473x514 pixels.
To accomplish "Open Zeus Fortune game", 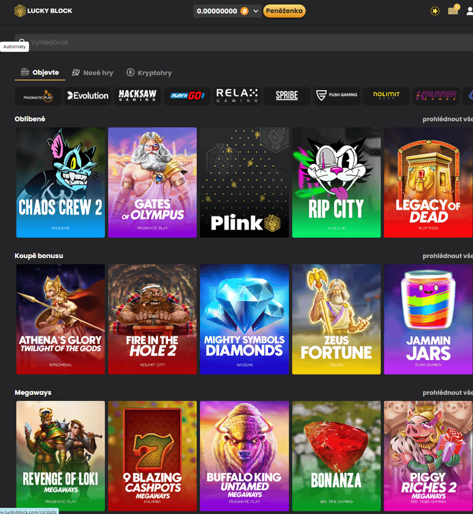I will click(x=336, y=319).
